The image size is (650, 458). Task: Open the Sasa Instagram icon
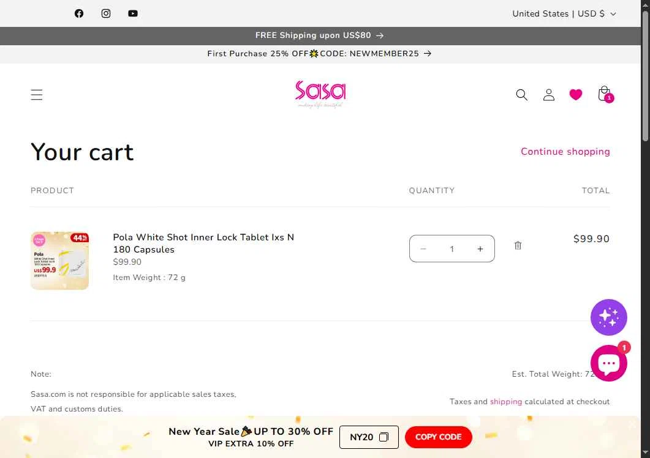click(106, 13)
